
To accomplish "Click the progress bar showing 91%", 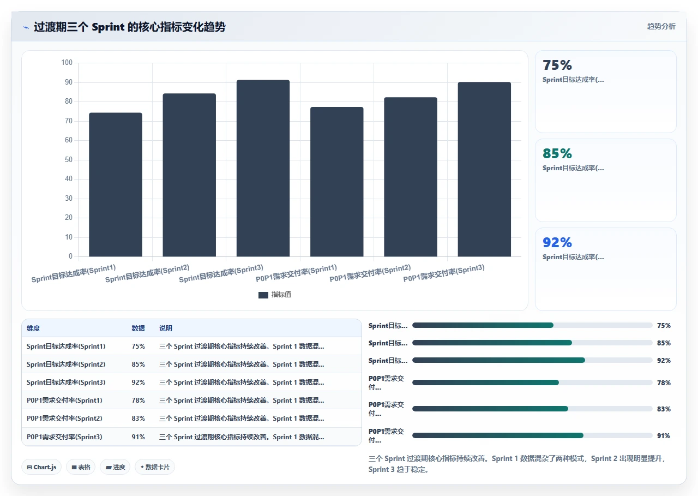I will 532,435.
